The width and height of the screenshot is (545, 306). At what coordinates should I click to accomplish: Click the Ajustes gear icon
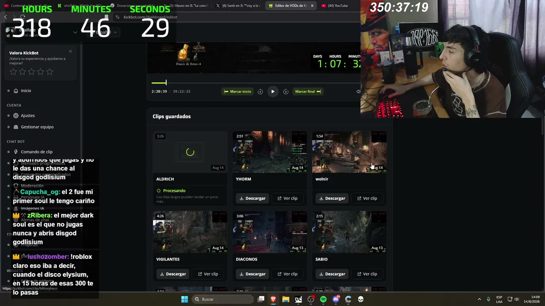(x=16, y=116)
